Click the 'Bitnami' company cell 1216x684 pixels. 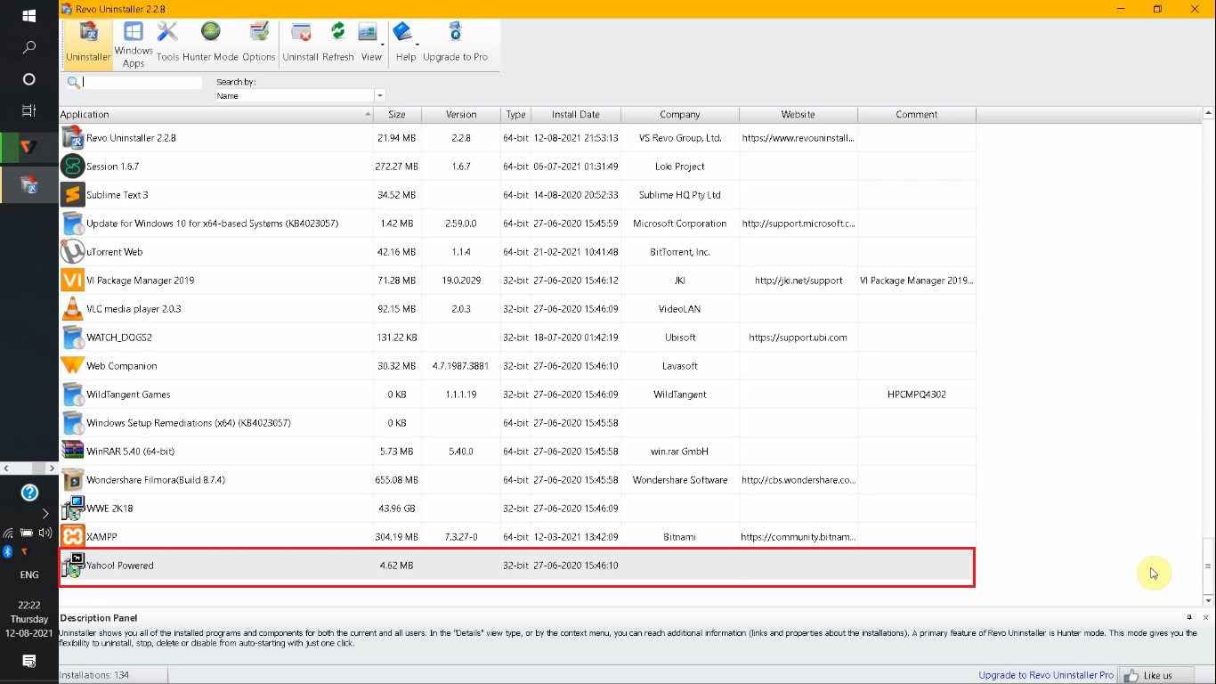pyautogui.click(x=680, y=537)
